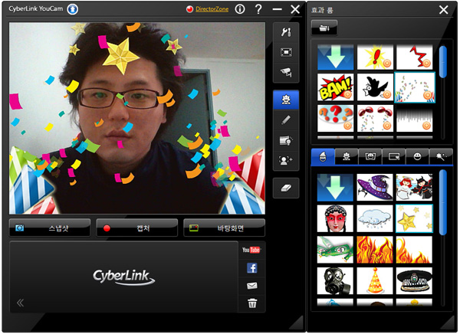Download more gadgets in the lower list

(335, 188)
